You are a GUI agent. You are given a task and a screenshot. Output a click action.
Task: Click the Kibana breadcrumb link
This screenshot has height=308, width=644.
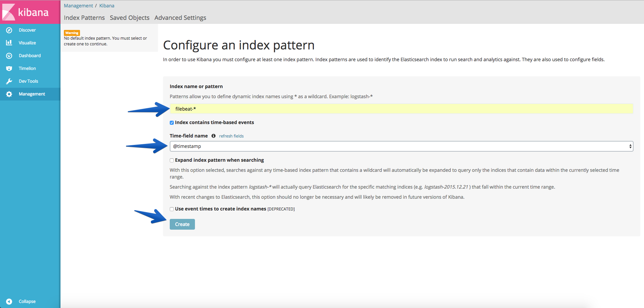click(107, 6)
